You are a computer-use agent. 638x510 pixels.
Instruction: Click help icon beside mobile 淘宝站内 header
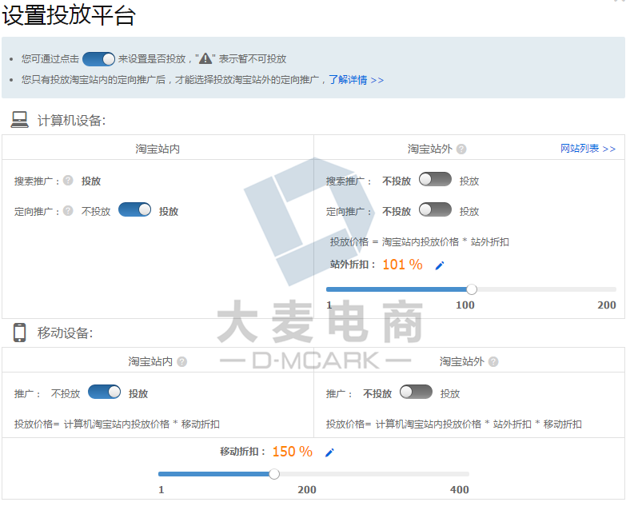click(x=181, y=361)
